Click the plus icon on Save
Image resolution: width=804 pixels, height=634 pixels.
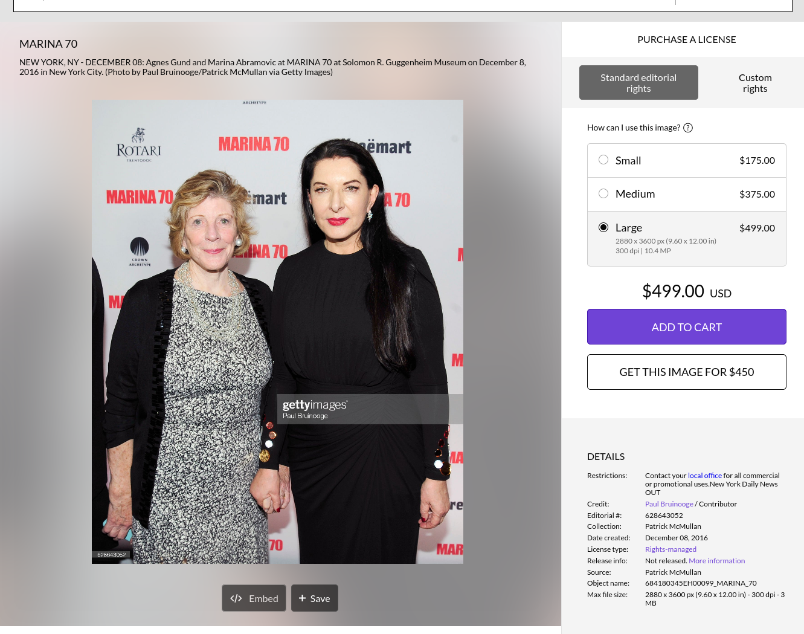coord(303,598)
